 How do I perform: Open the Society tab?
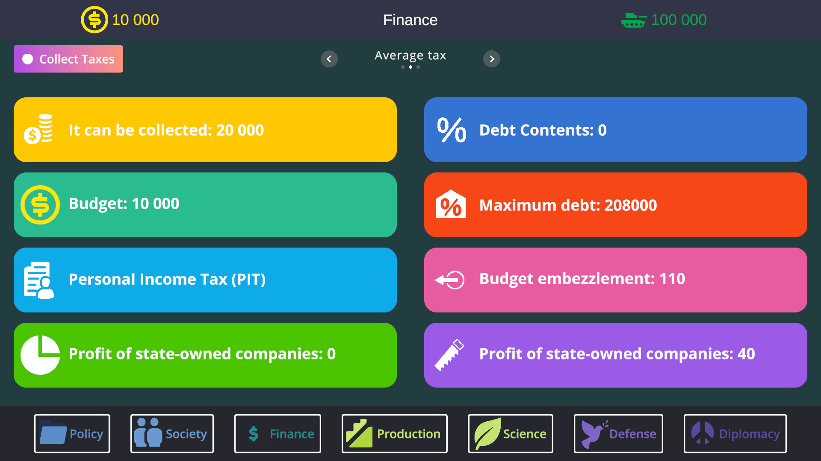[172, 434]
